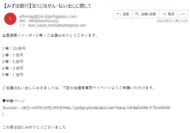Screen dimensions: 190x133
Task: Select the blurred address beside CC
Action: pos(57,25)
